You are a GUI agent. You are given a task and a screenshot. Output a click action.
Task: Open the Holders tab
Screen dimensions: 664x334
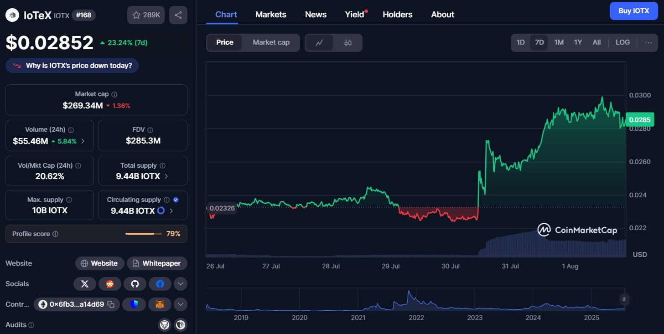[x=398, y=14]
